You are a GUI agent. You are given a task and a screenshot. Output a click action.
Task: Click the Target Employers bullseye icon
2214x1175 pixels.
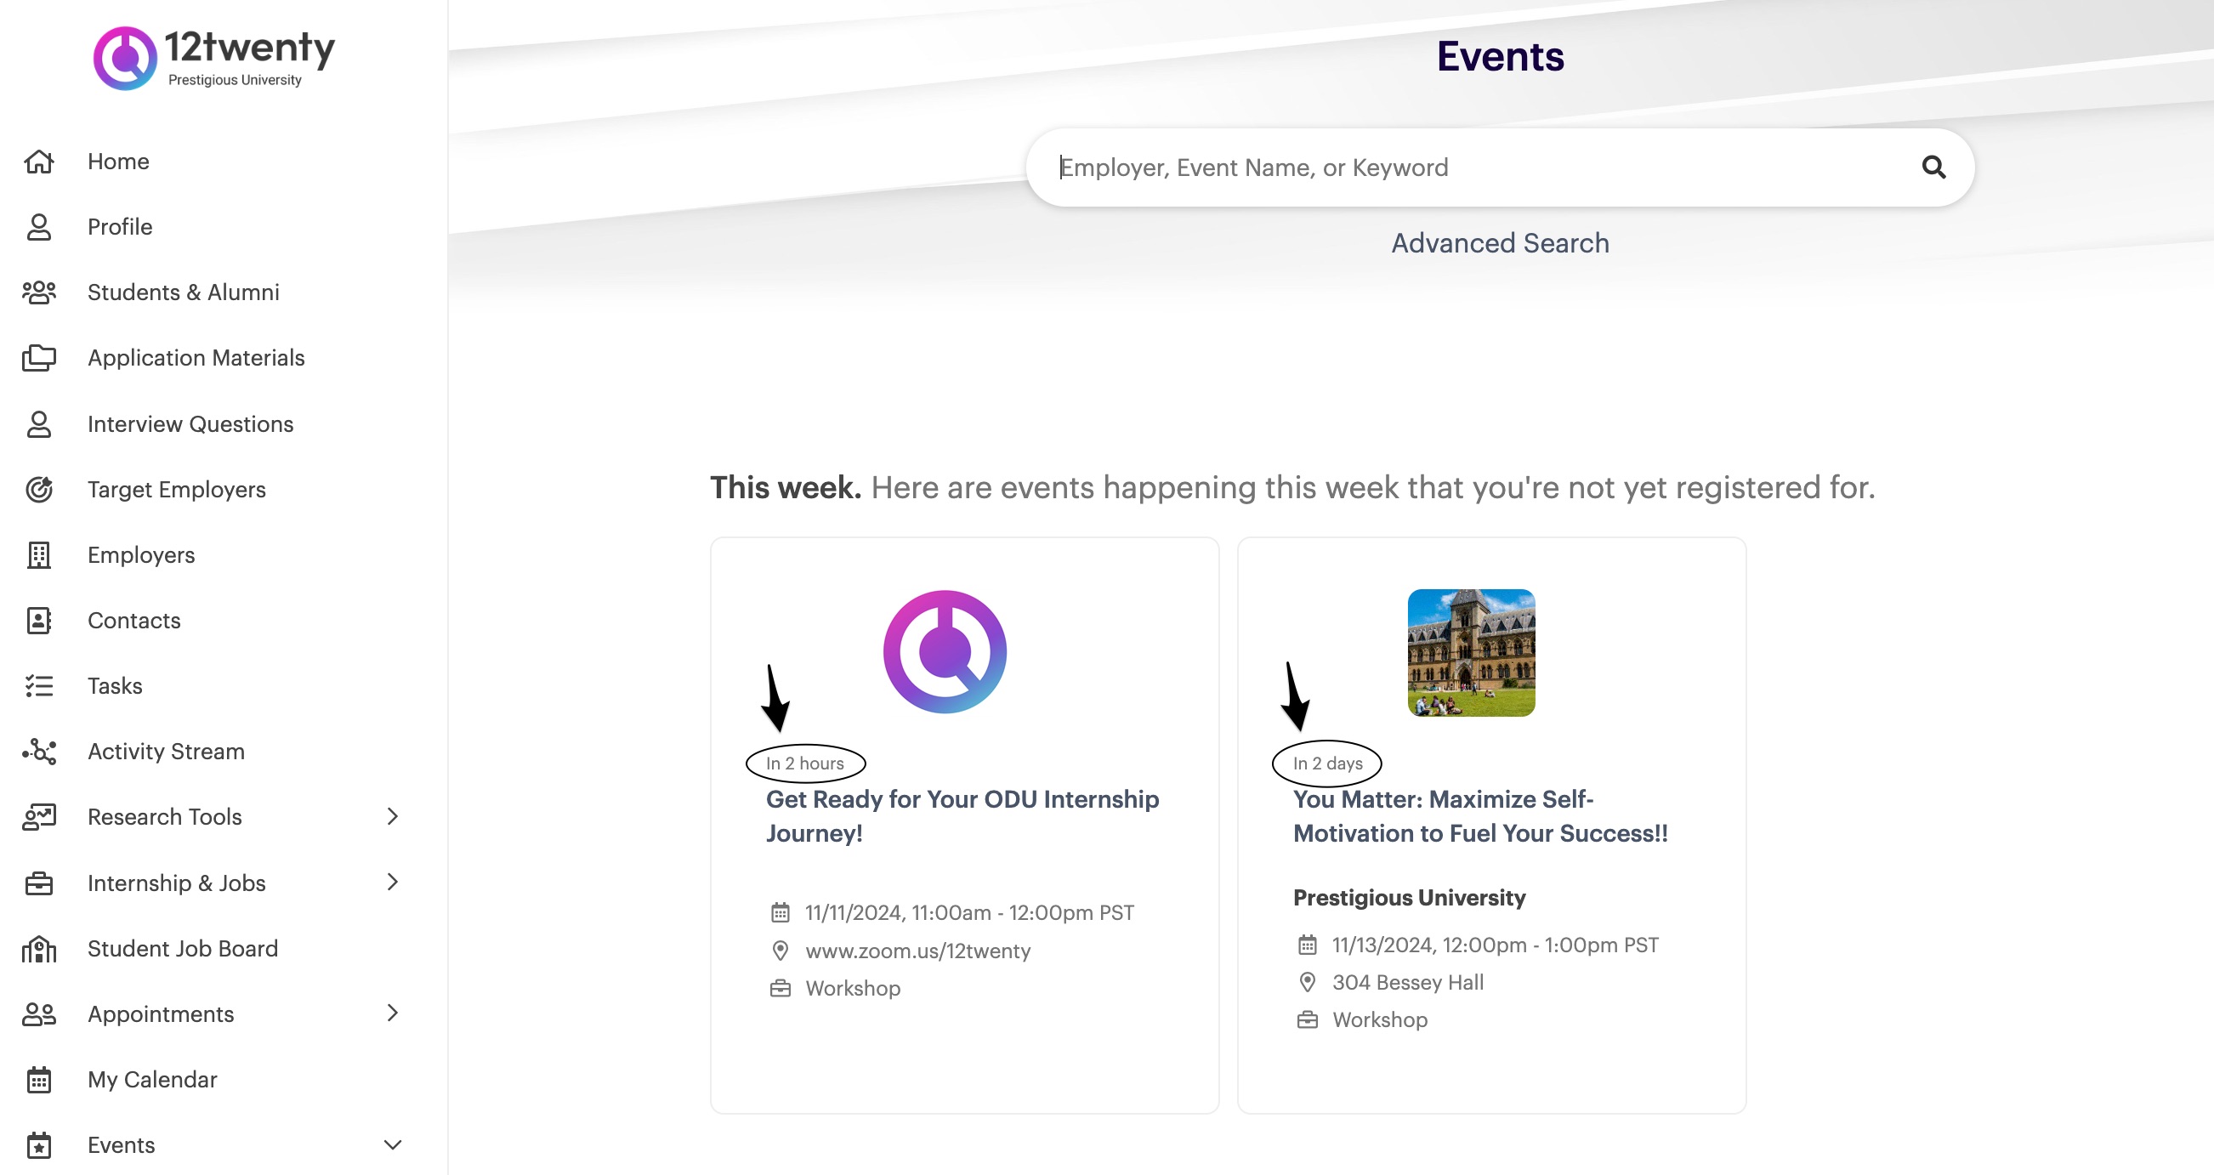pyautogui.click(x=38, y=489)
